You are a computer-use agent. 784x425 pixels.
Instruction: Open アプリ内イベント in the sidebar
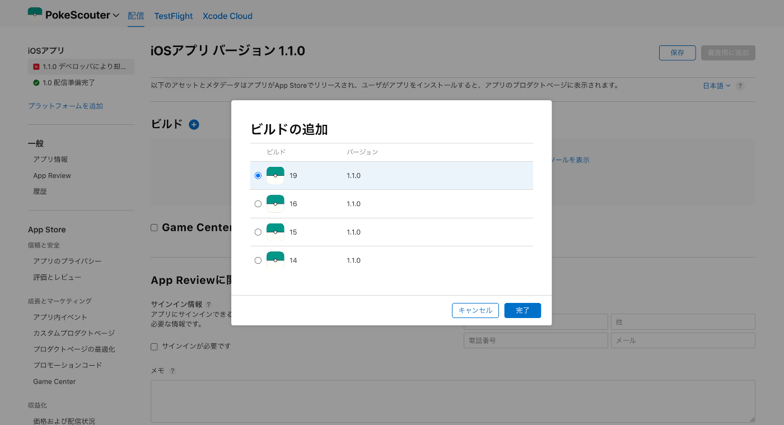[60, 317]
